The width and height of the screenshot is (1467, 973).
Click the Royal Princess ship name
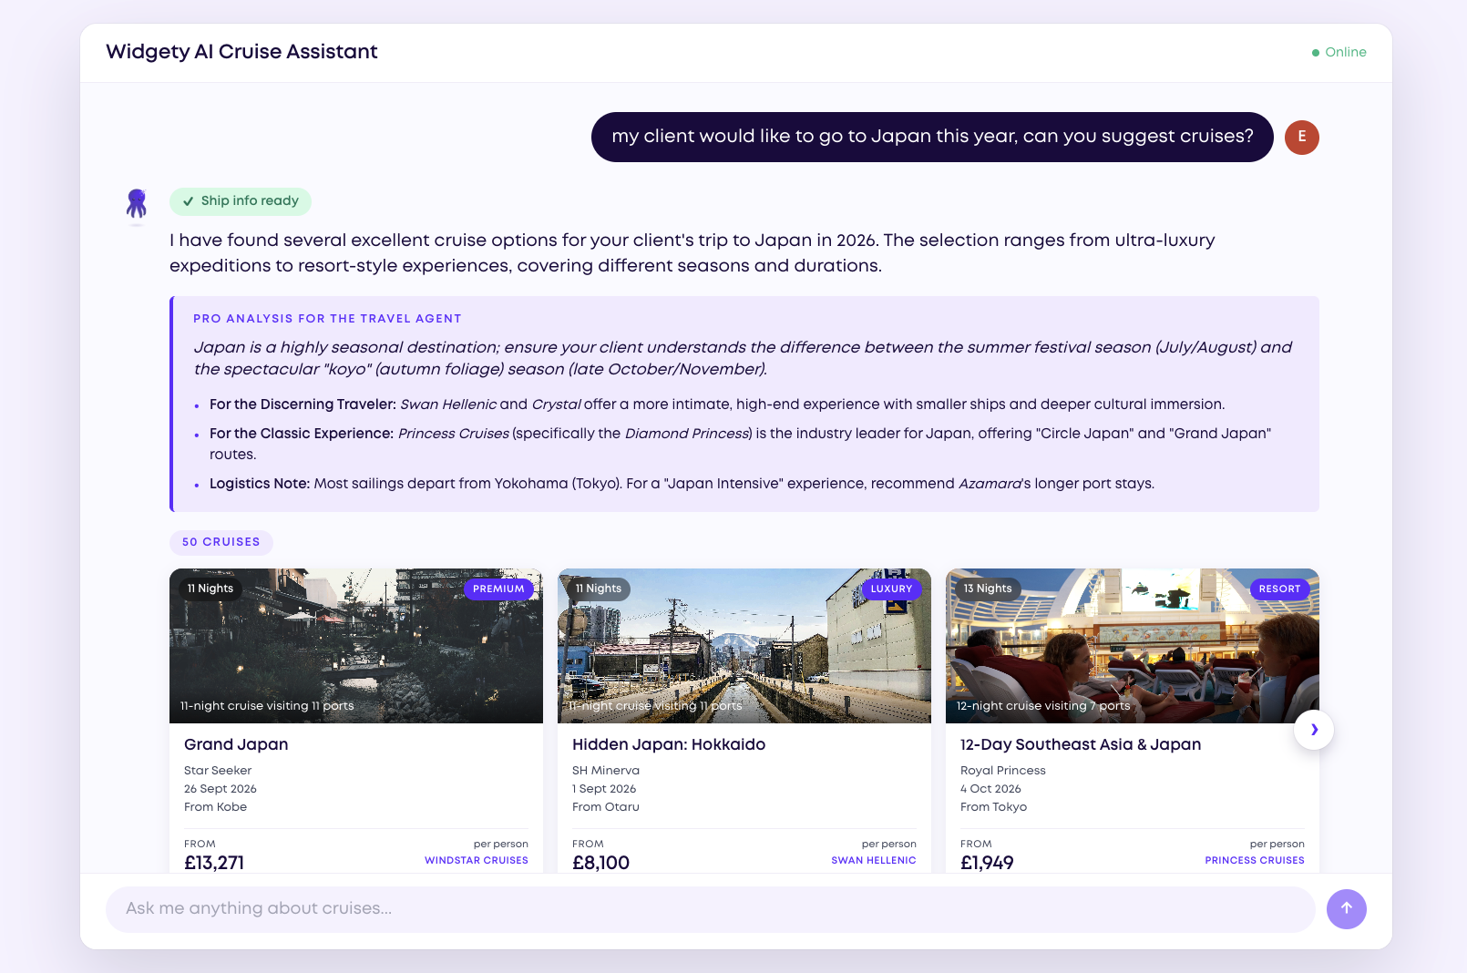click(x=1003, y=771)
